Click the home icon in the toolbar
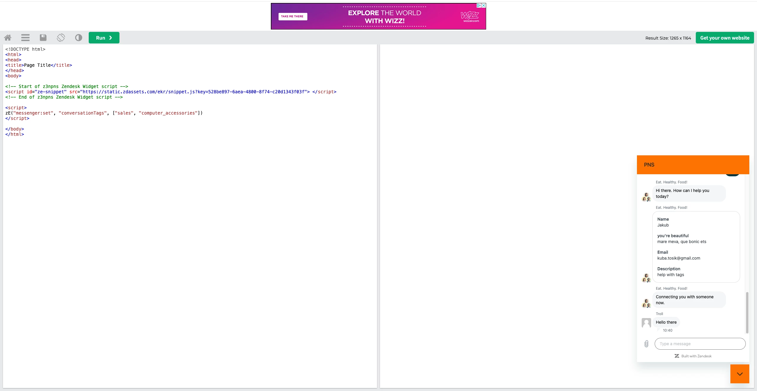 pos(8,38)
